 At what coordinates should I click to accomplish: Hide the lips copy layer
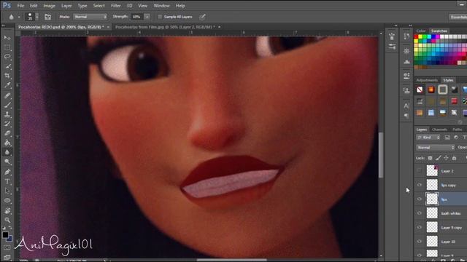[420, 185]
